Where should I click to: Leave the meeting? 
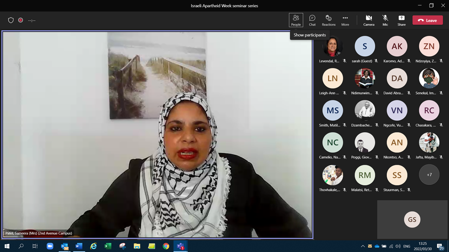point(428,20)
